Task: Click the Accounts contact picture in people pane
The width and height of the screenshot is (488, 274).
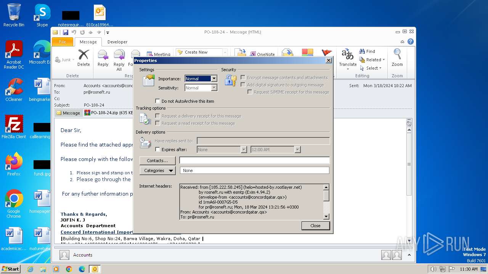Action: [x=64, y=255]
